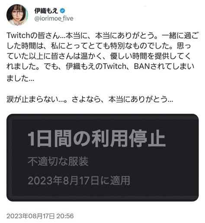Open the profile avatar photo

point(17,15)
